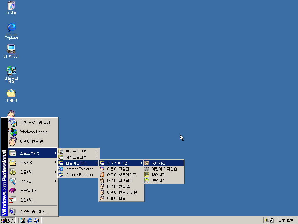Click Outlook Express quick launch icon
This screenshot has width=298, height=224.
(x=36, y=220)
